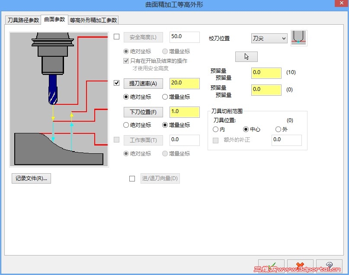Select 绝对坐标 radio under 提刀速率

pos(126,97)
